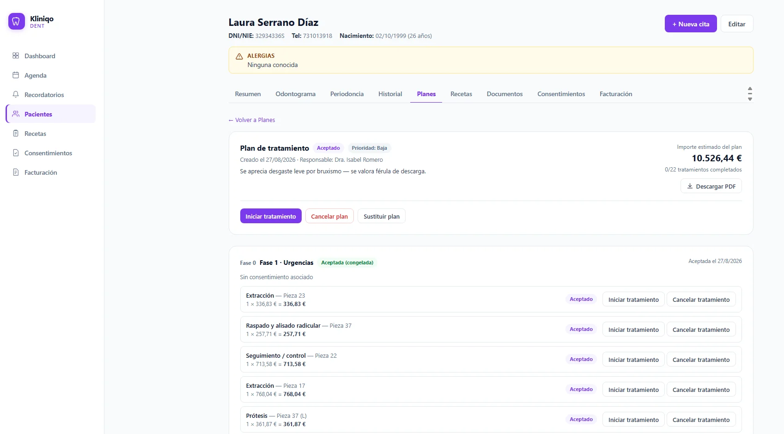Click the Dashboard grid icon in sidebar
The width and height of the screenshot is (784, 434).
pyautogui.click(x=16, y=55)
